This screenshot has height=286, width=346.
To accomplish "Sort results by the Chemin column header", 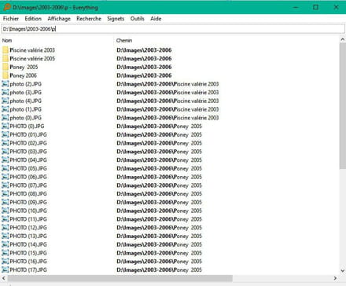I will click(226, 40).
